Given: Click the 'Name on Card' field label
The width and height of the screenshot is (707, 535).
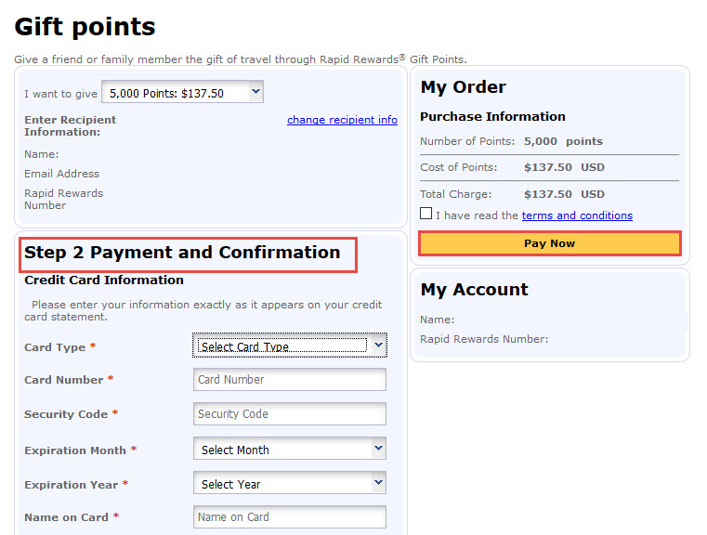Looking at the screenshot, I should 66,517.
